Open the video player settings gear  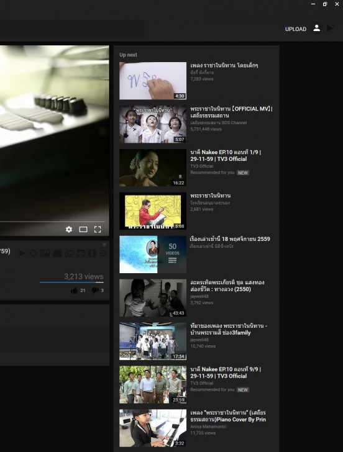click(x=68, y=229)
